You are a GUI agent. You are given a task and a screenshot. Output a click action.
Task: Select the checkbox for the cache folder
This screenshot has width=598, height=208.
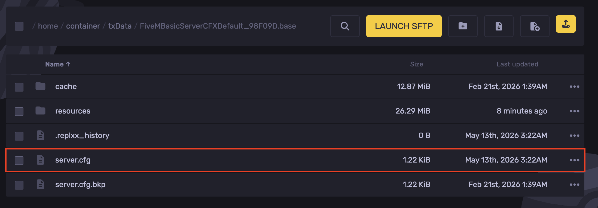[19, 87]
